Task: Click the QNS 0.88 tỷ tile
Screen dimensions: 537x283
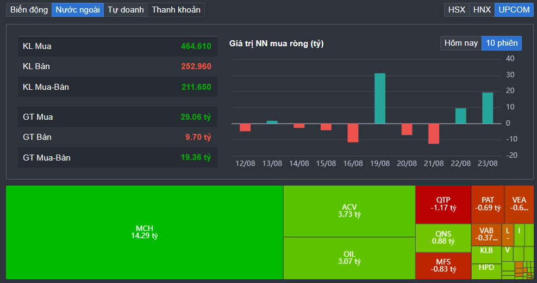Action: point(443,238)
